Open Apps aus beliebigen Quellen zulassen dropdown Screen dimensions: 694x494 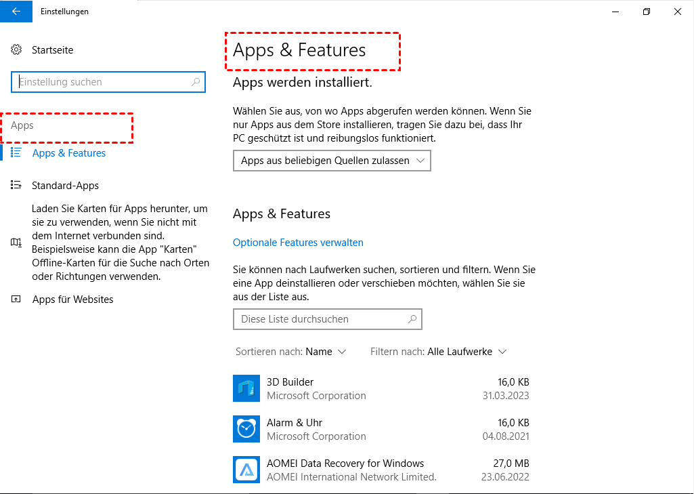pyautogui.click(x=331, y=161)
